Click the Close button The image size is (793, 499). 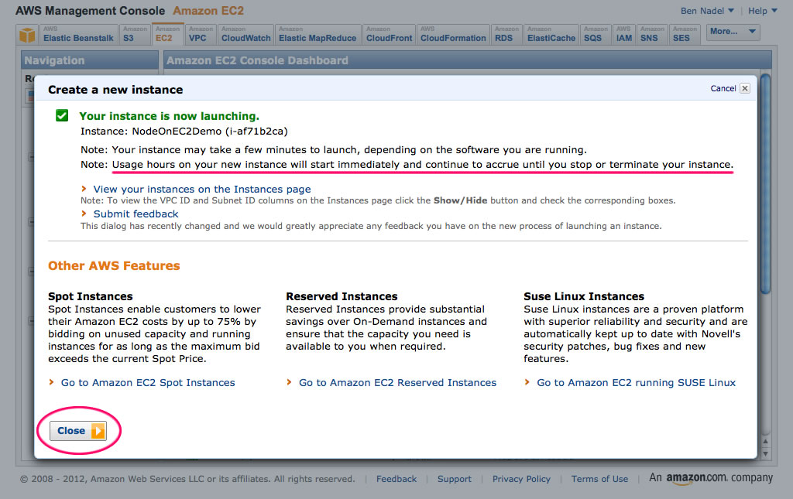[x=78, y=431]
